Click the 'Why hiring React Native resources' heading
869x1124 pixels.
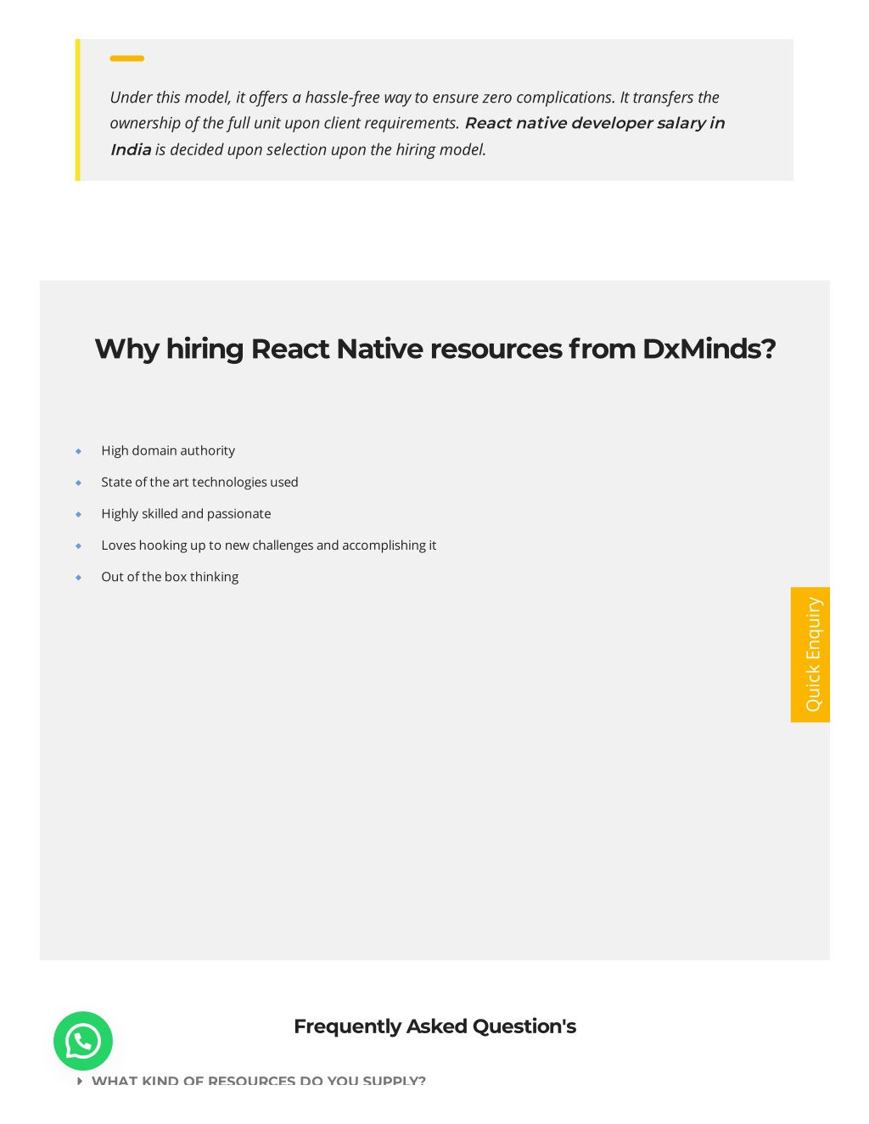[x=434, y=349]
